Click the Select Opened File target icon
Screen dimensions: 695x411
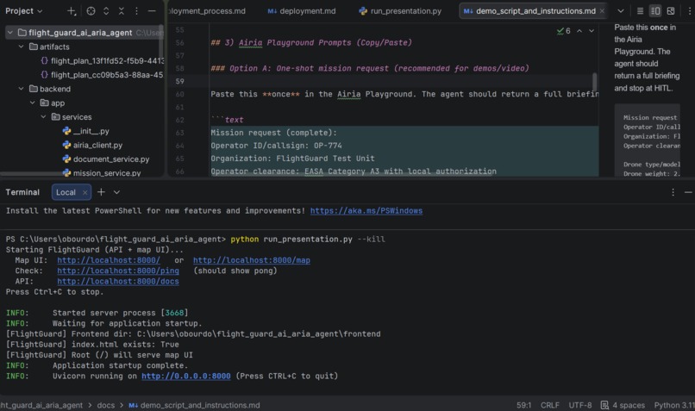(91, 11)
